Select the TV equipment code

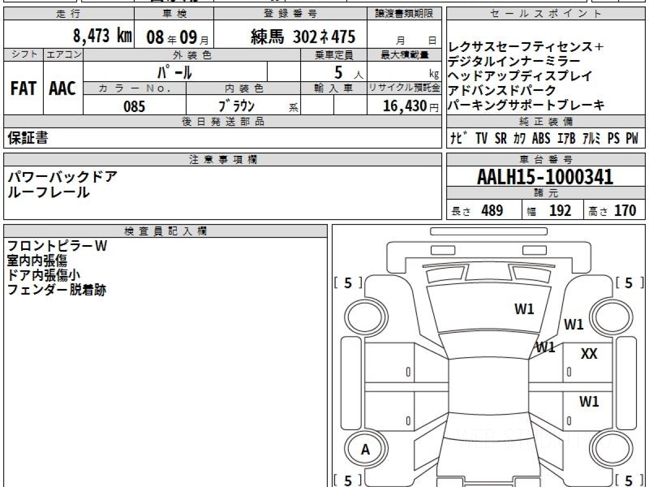click(x=482, y=139)
